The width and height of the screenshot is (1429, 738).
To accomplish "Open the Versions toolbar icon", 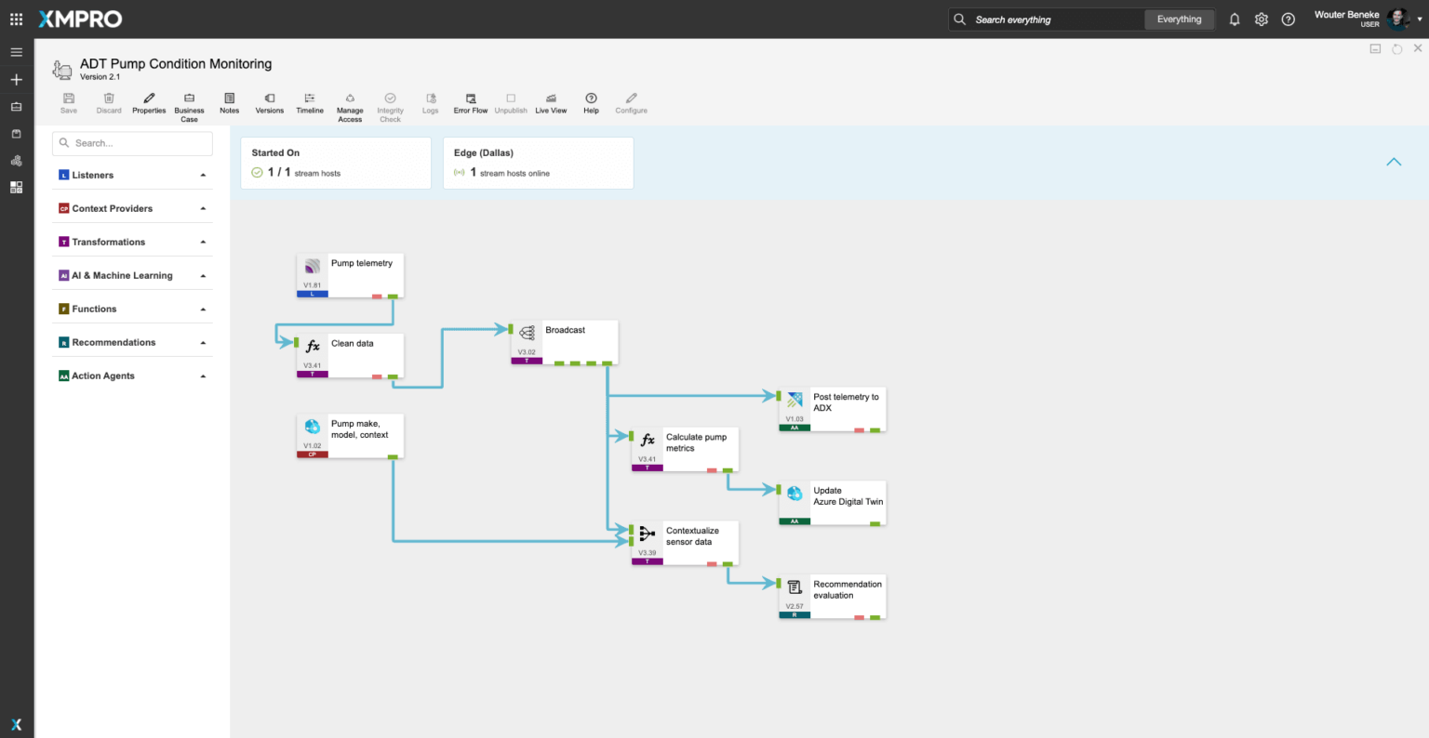I will click(x=270, y=99).
